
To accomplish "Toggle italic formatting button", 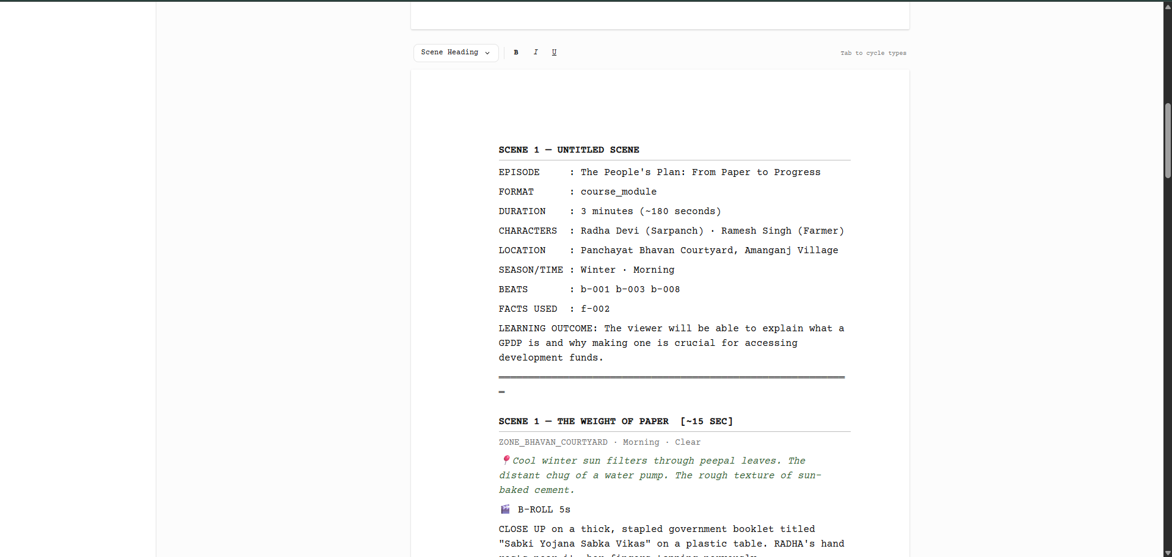I will [536, 52].
